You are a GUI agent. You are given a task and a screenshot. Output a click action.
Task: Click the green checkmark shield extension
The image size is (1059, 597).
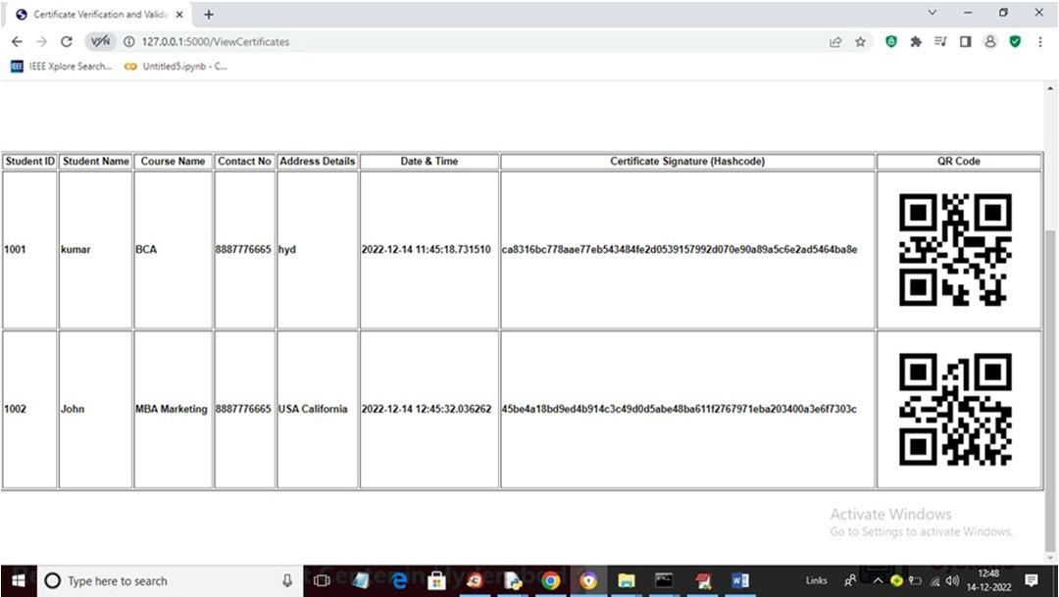[1015, 42]
